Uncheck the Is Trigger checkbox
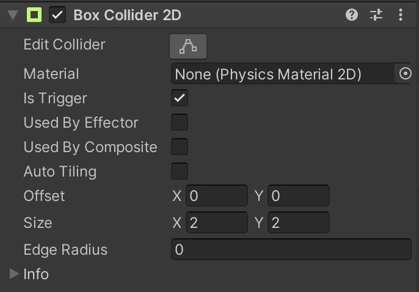Screen dimensions: 419x292 pyautogui.click(x=180, y=98)
